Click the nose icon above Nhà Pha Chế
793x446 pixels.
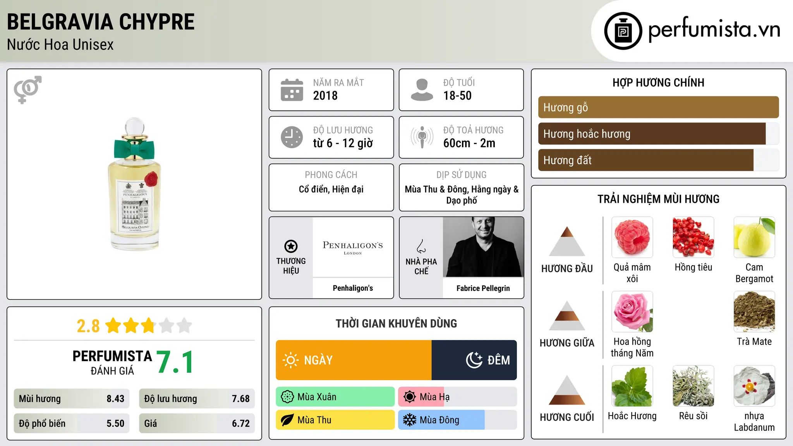(421, 246)
